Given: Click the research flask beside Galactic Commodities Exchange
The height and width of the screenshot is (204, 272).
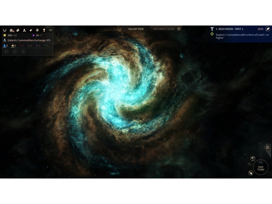Looking at the screenshot, I should pos(5,40).
